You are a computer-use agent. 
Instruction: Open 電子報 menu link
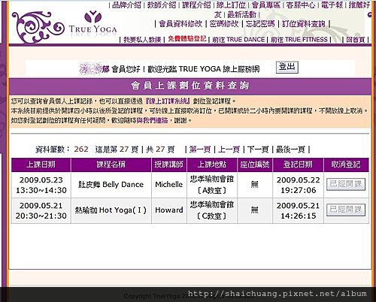click(332, 5)
